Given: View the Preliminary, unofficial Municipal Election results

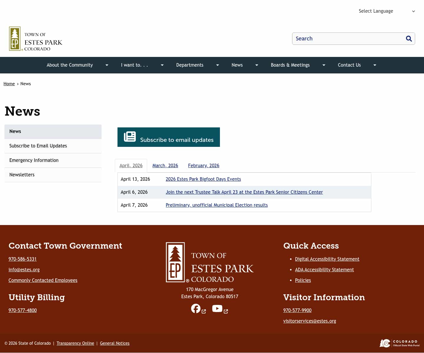Looking at the screenshot, I should pyautogui.click(x=216, y=205).
